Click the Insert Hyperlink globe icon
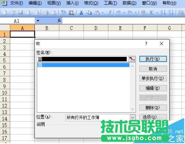Viewport: 185px width, 144px height. click(x=144, y=13)
